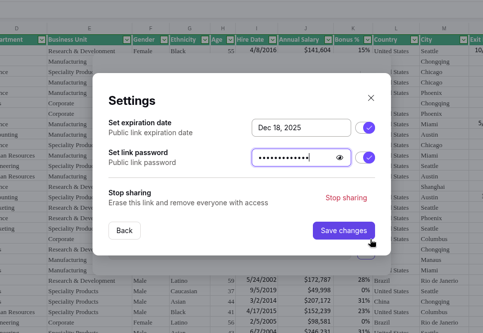Click the Dec 18, 2025 date field
The height and width of the screenshot is (333, 483).
(301, 128)
